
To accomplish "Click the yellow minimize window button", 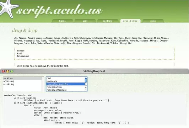I will coord(7,71).
